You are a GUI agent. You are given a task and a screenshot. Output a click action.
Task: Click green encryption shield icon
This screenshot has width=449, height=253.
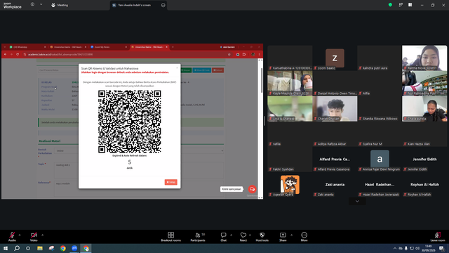tap(390, 5)
